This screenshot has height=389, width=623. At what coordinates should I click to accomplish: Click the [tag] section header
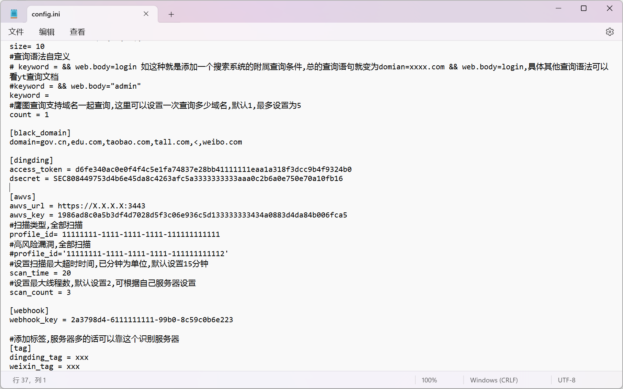click(x=20, y=348)
